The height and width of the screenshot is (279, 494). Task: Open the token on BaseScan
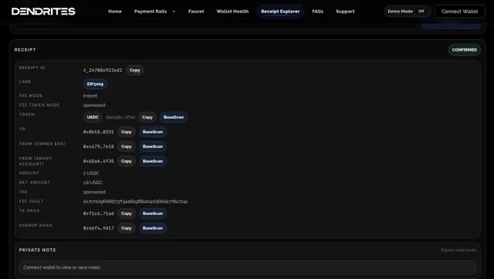pyautogui.click(x=174, y=117)
